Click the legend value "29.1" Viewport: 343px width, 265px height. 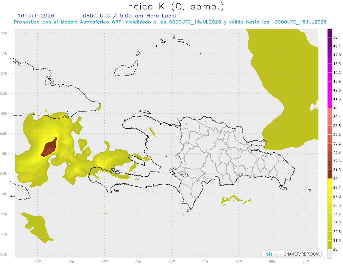click(x=337, y=188)
